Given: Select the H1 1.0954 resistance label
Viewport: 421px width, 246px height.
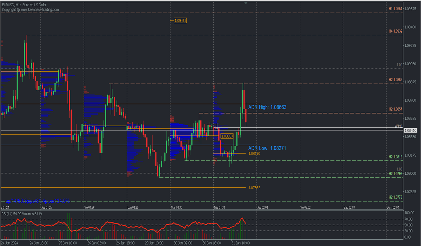Looking at the screenshot, I should 395,8.
